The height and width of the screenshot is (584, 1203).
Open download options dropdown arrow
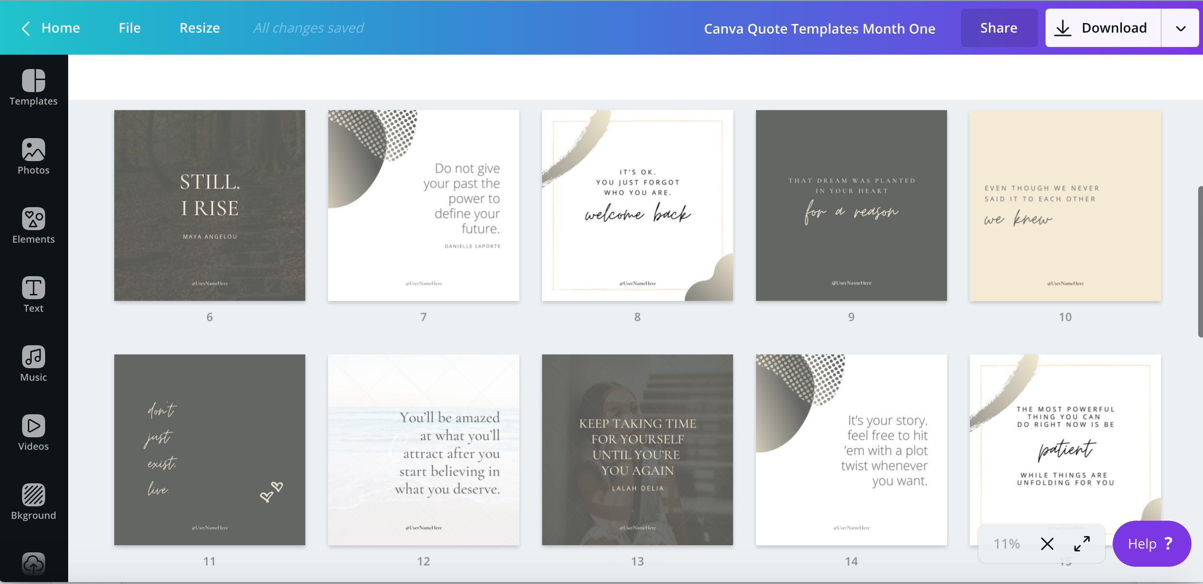click(1180, 28)
